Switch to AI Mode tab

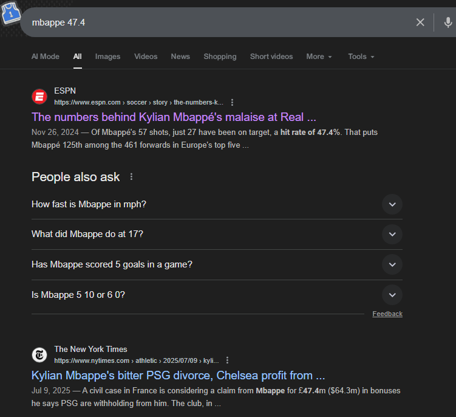tap(46, 57)
